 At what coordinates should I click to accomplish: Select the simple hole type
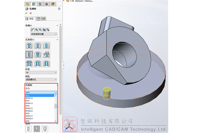46,46
